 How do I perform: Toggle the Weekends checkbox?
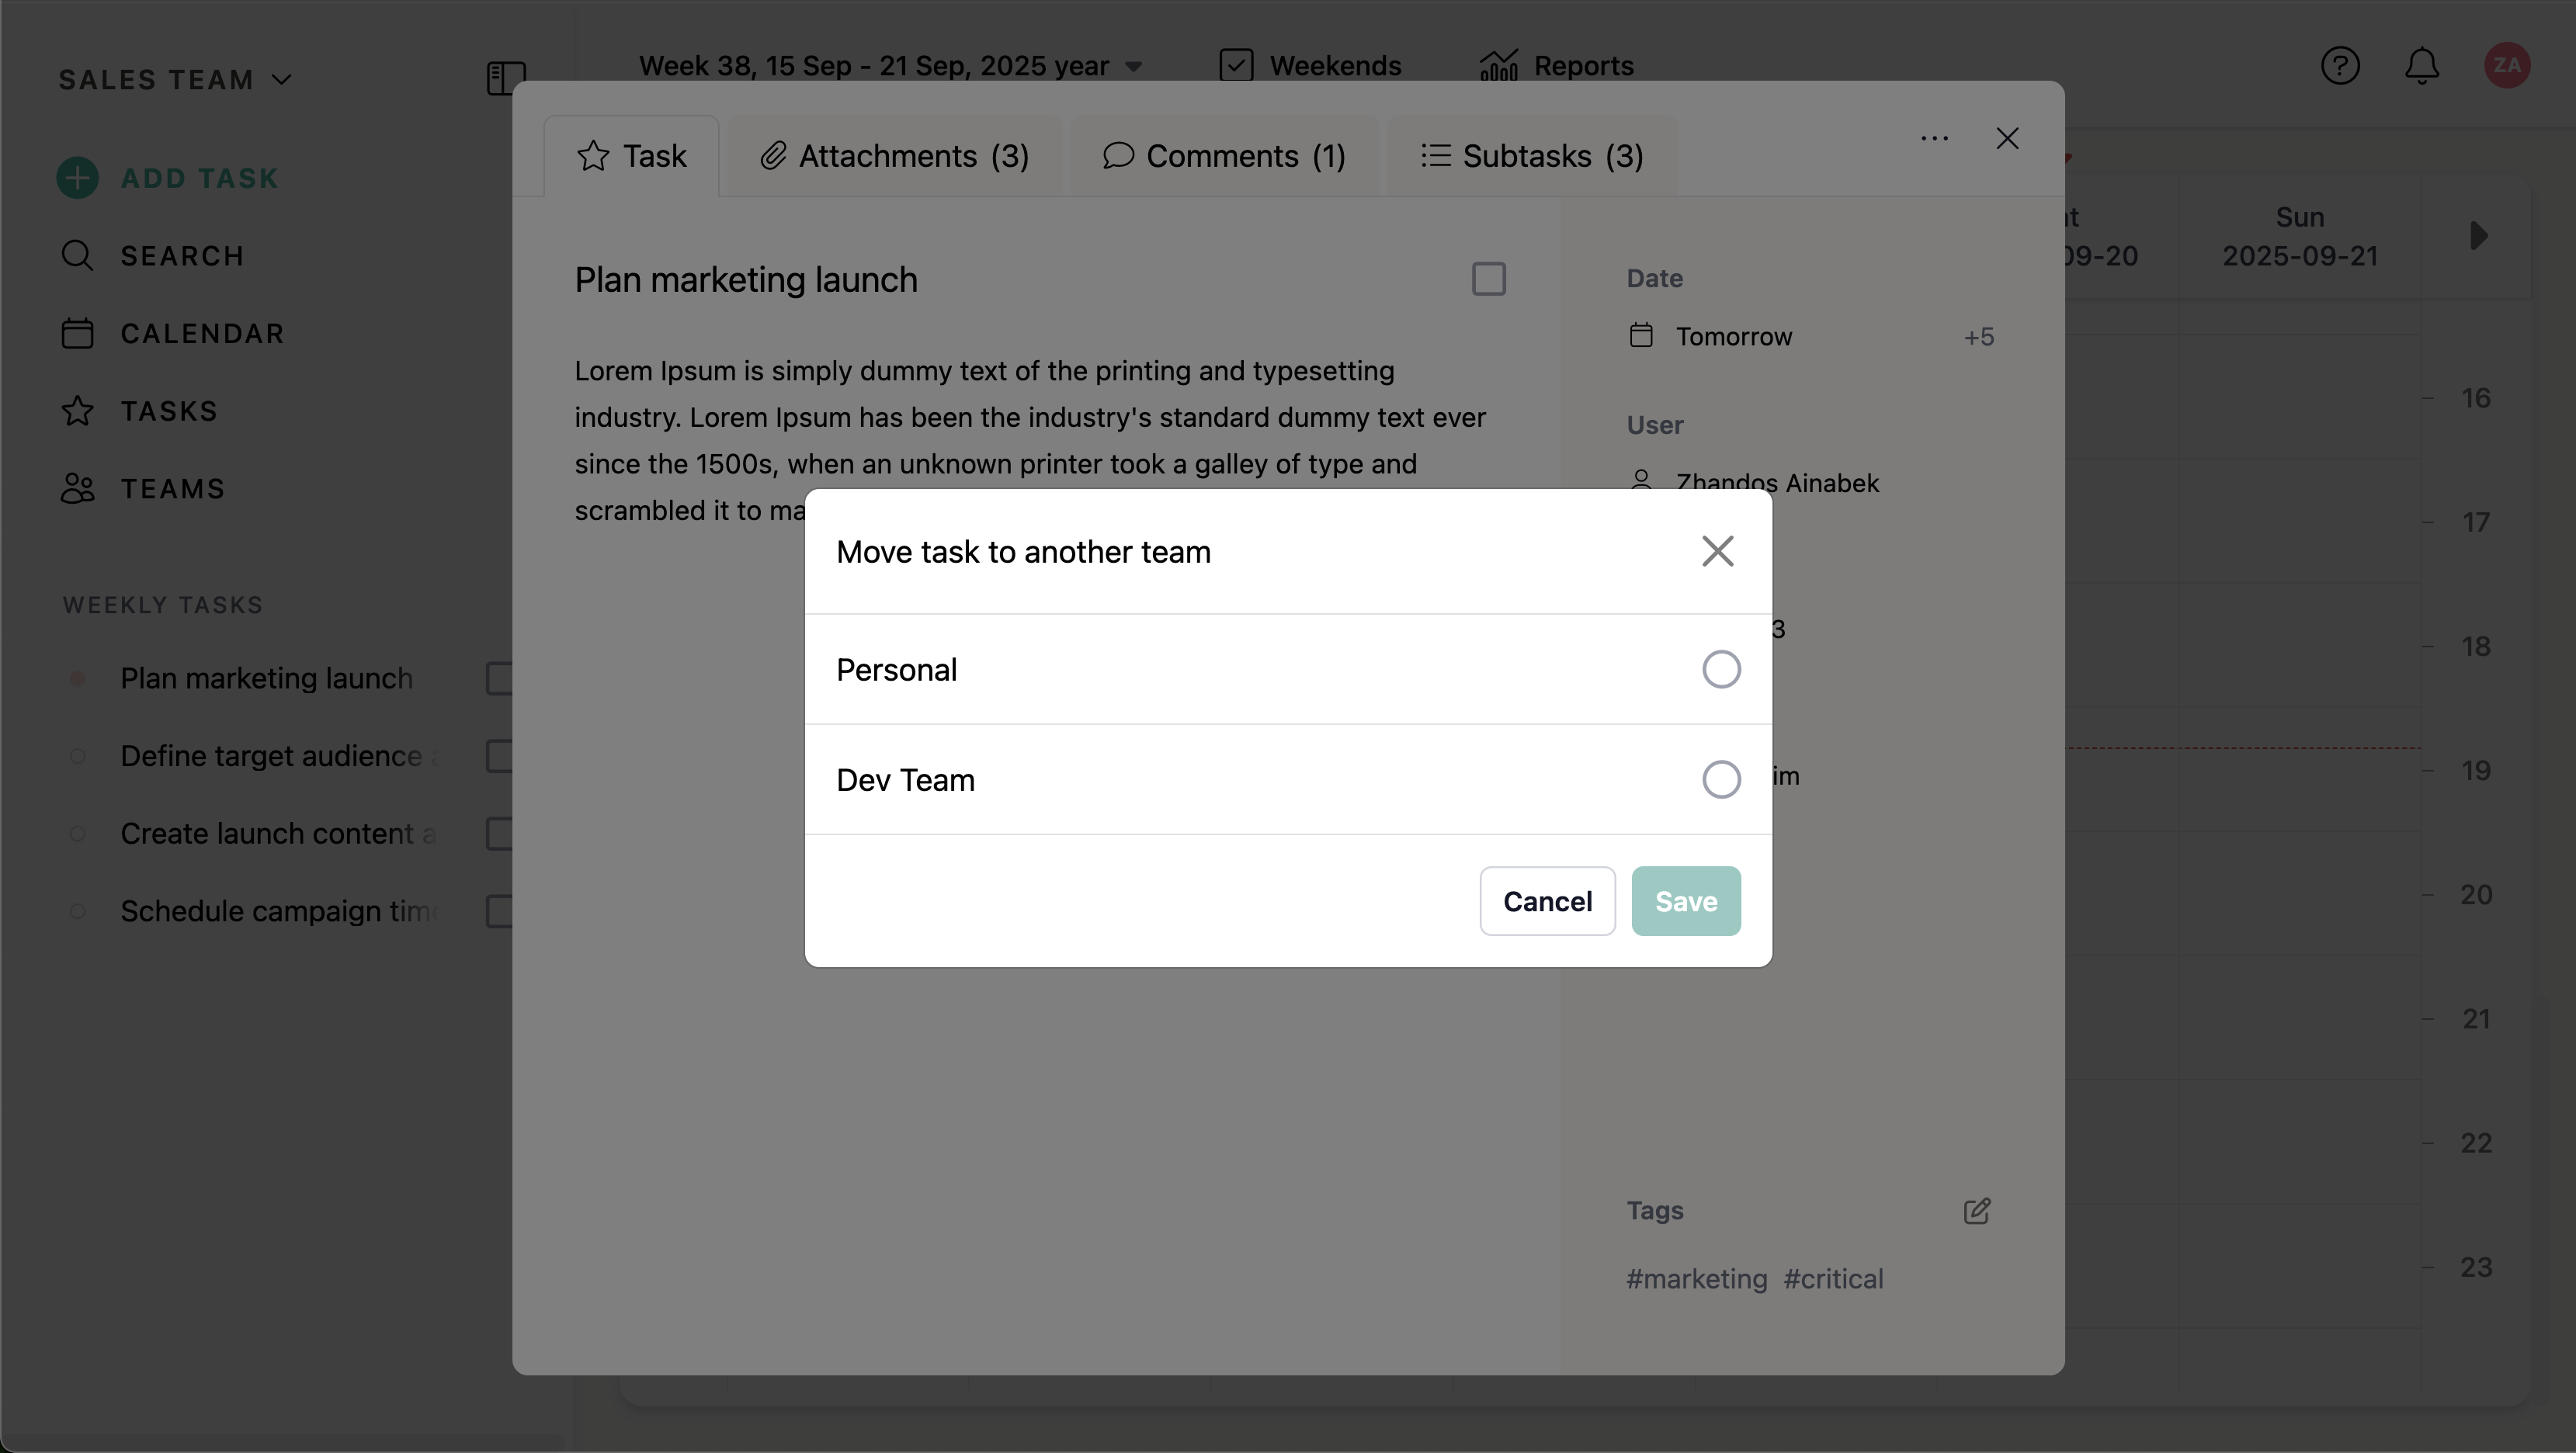1236,66
